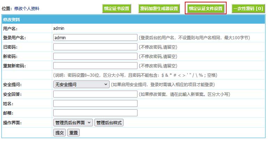Click the 管理后台样式 button
Viewport: 268px width, 143px height.
[x=109, y=123]
